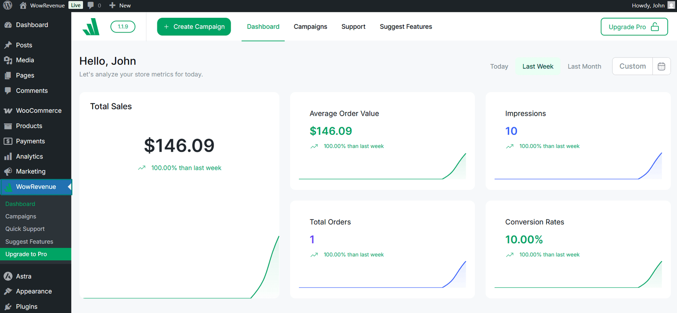Click the Live status badge

pyautogui.click(x=76, y=5)
